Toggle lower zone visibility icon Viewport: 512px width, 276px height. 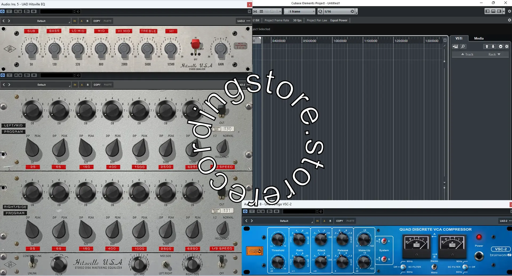tap(493, 11)
